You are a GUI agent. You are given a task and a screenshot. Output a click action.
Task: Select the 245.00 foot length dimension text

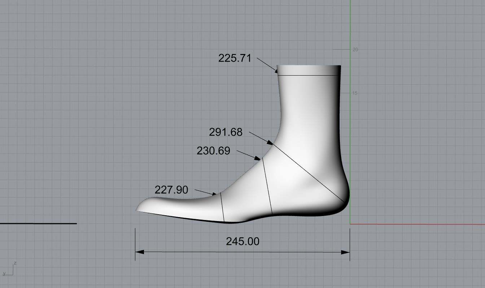click(242, 241)
